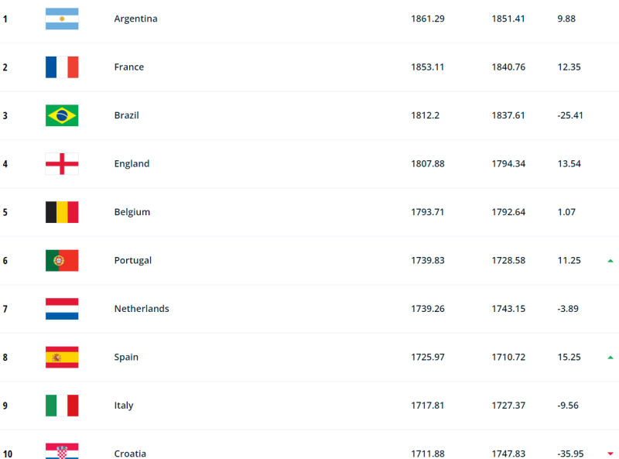The width and height of the screenshot is (619, 459).
Task: Click the Brazil flag icon
Action: tap(62, 115)
